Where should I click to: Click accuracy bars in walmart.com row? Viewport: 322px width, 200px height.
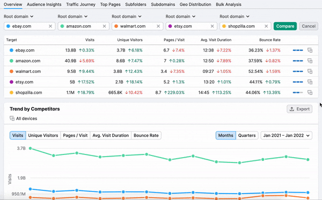pos(298,71)
